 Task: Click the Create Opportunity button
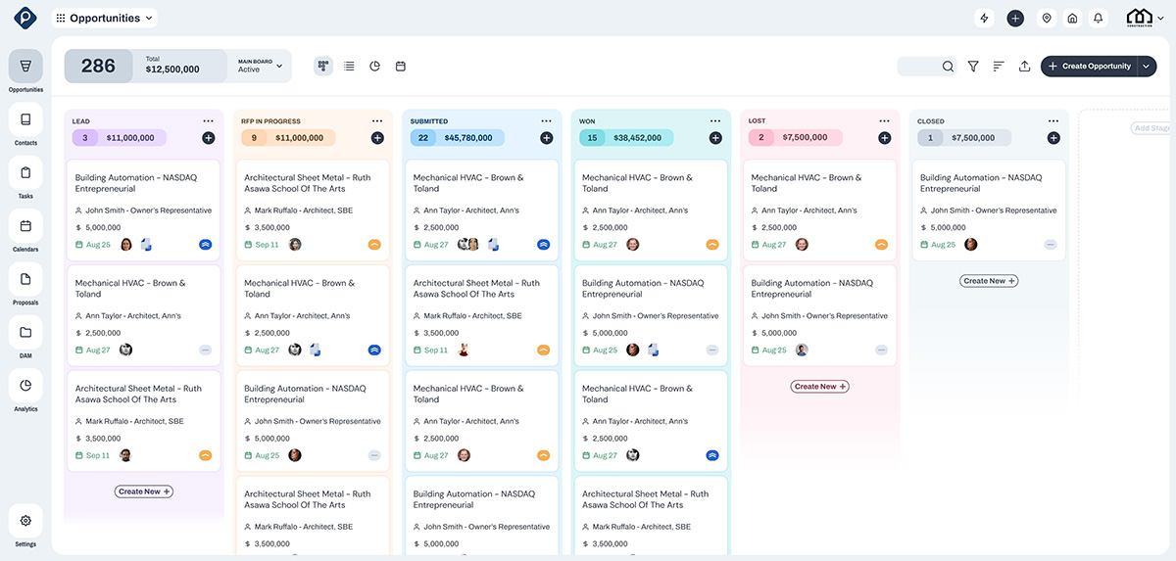pyautogui.click(x=1089, y=67)
